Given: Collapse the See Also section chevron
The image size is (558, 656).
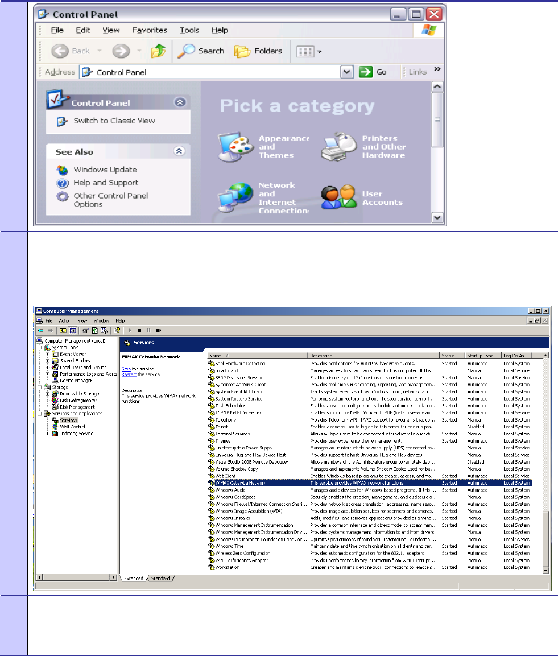Looking at the screenshot, I should (x=179, y=151).
